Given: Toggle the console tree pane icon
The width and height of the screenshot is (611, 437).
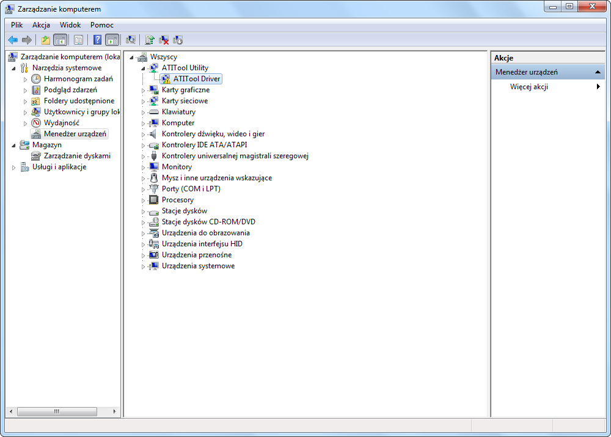Looking at the screenshot, I should point(59,40).
